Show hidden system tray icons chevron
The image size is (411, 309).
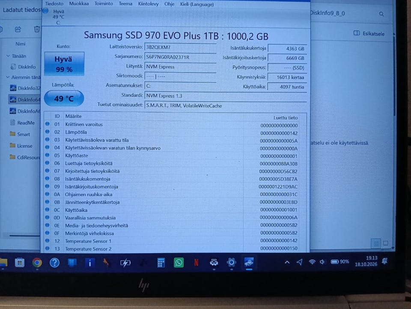pos(287,262)
